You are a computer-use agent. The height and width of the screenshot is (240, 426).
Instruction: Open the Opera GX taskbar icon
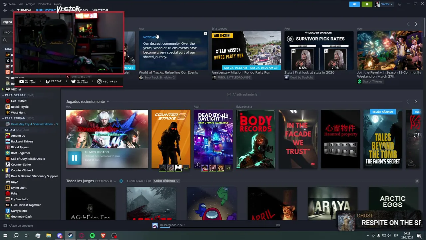coord(81,236)
